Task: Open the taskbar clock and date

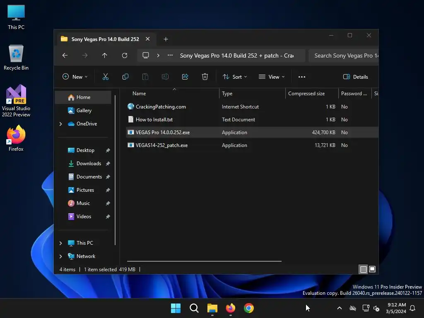Action: [x=396, y=308]
